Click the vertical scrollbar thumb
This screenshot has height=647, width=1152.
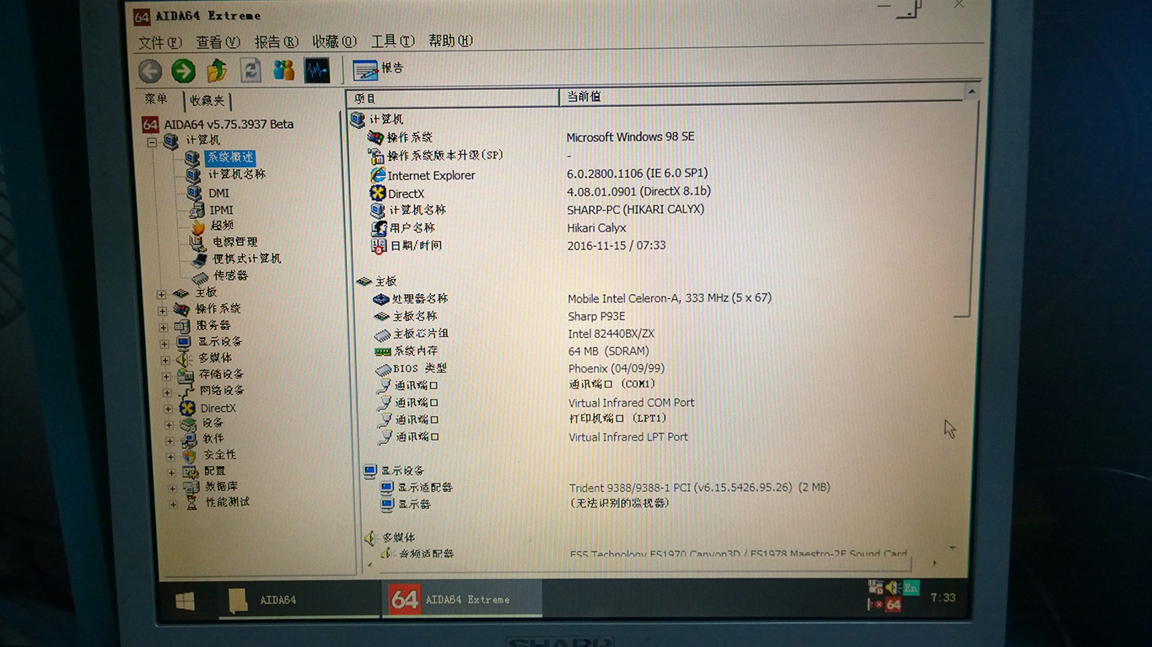click(966, 206)
